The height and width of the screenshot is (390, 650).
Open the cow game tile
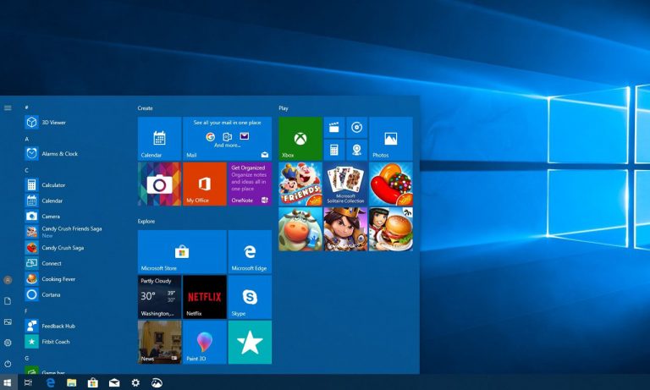tap(300, 228)
